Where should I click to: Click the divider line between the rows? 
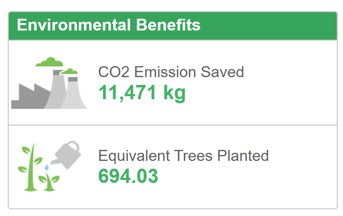[173, 125]
